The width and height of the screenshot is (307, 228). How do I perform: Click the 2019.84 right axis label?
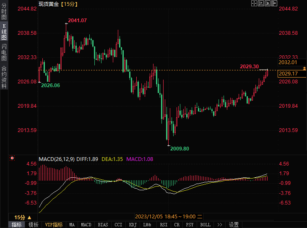tap(288, 106)
